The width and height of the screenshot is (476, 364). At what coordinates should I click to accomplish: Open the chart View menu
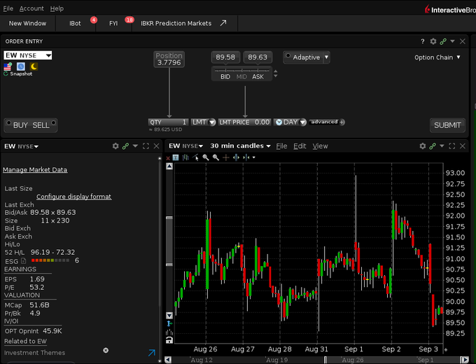pos(320,146)
